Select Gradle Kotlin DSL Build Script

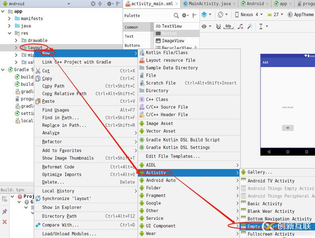click(189, 140)
